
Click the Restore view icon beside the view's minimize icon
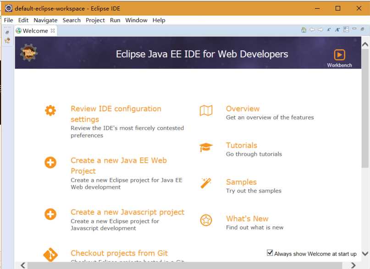click(362, 29)
